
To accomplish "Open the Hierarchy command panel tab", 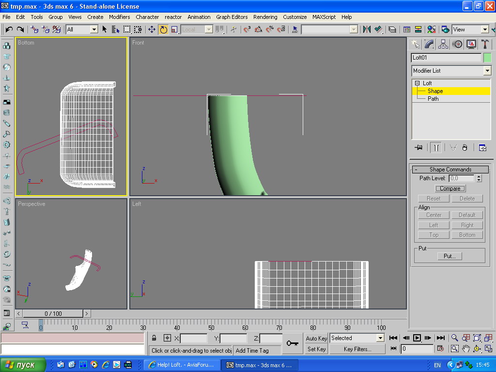I will 443,44.
